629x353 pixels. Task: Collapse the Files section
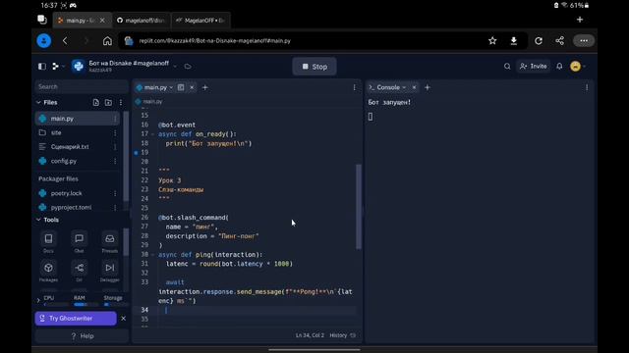pos(38,102)
